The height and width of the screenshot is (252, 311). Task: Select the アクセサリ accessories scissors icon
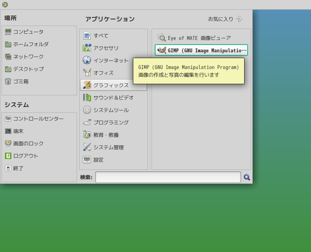tap(87, 48)
